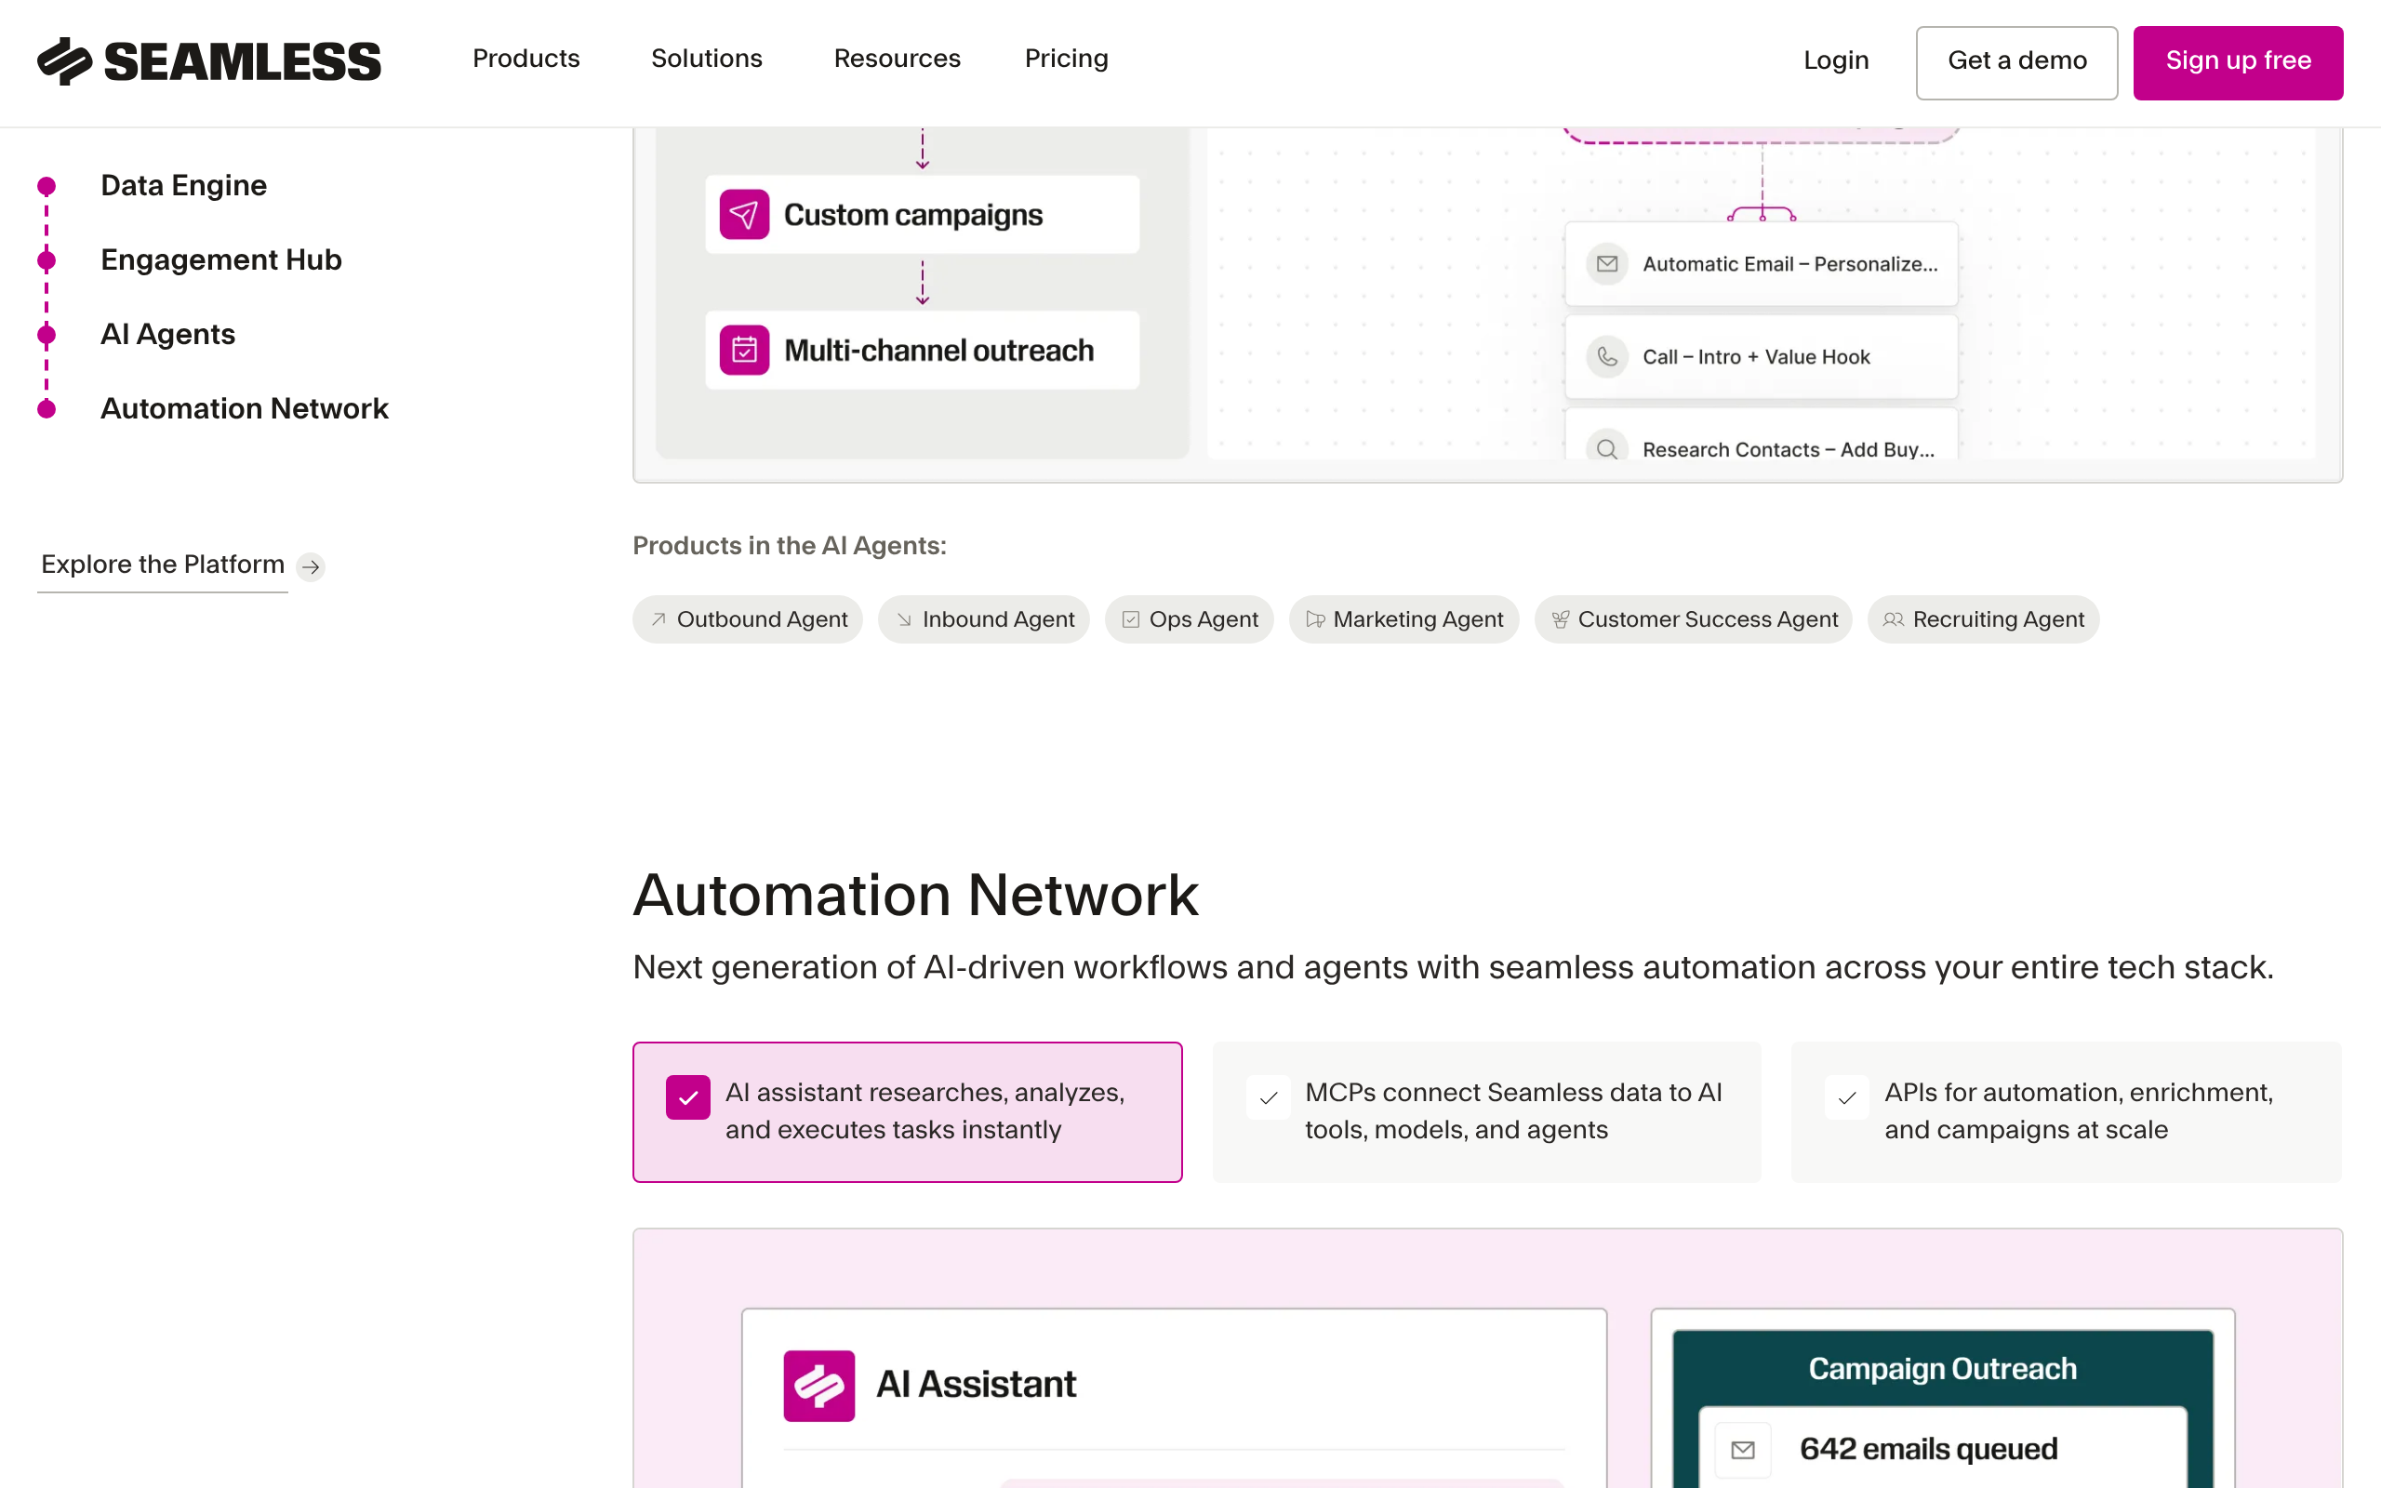The image size is (2381, 1488).
Task: Click the arrow icon beside Explore the Platform
Action: (311, 565)
